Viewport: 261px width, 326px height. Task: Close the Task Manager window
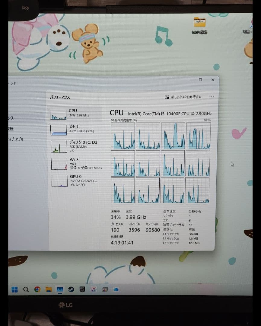click(213, 80)
